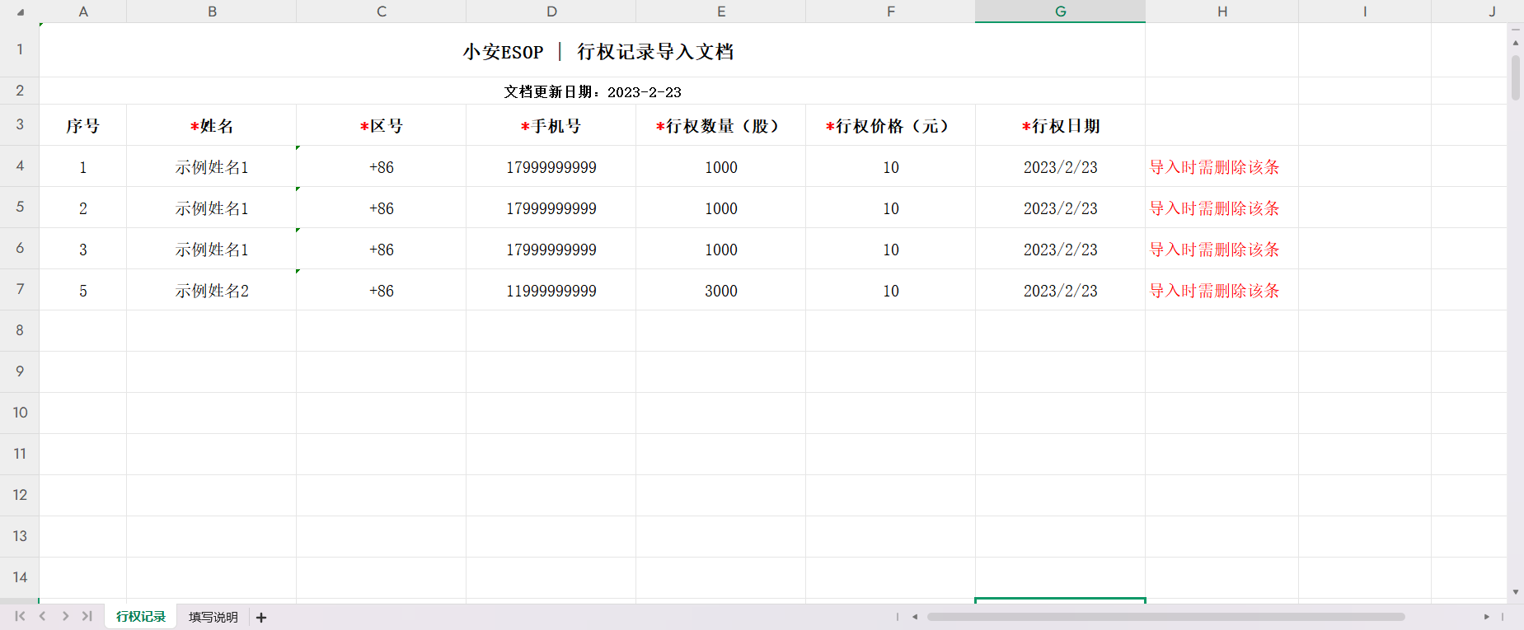Click phone 17999999999 in row 6
The height and width of the screenshot is (630, 1524).
click(x=551, y=249)
